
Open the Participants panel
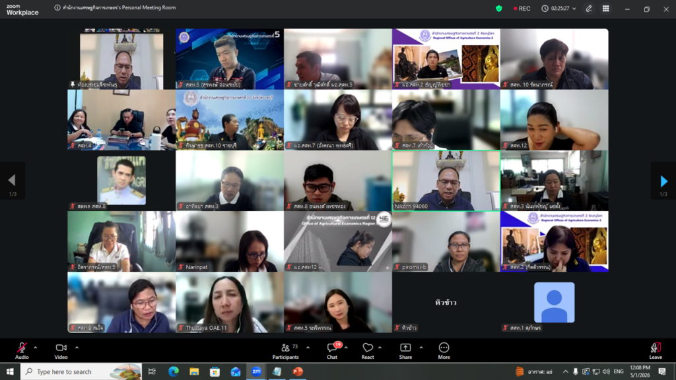coord(285,351)
